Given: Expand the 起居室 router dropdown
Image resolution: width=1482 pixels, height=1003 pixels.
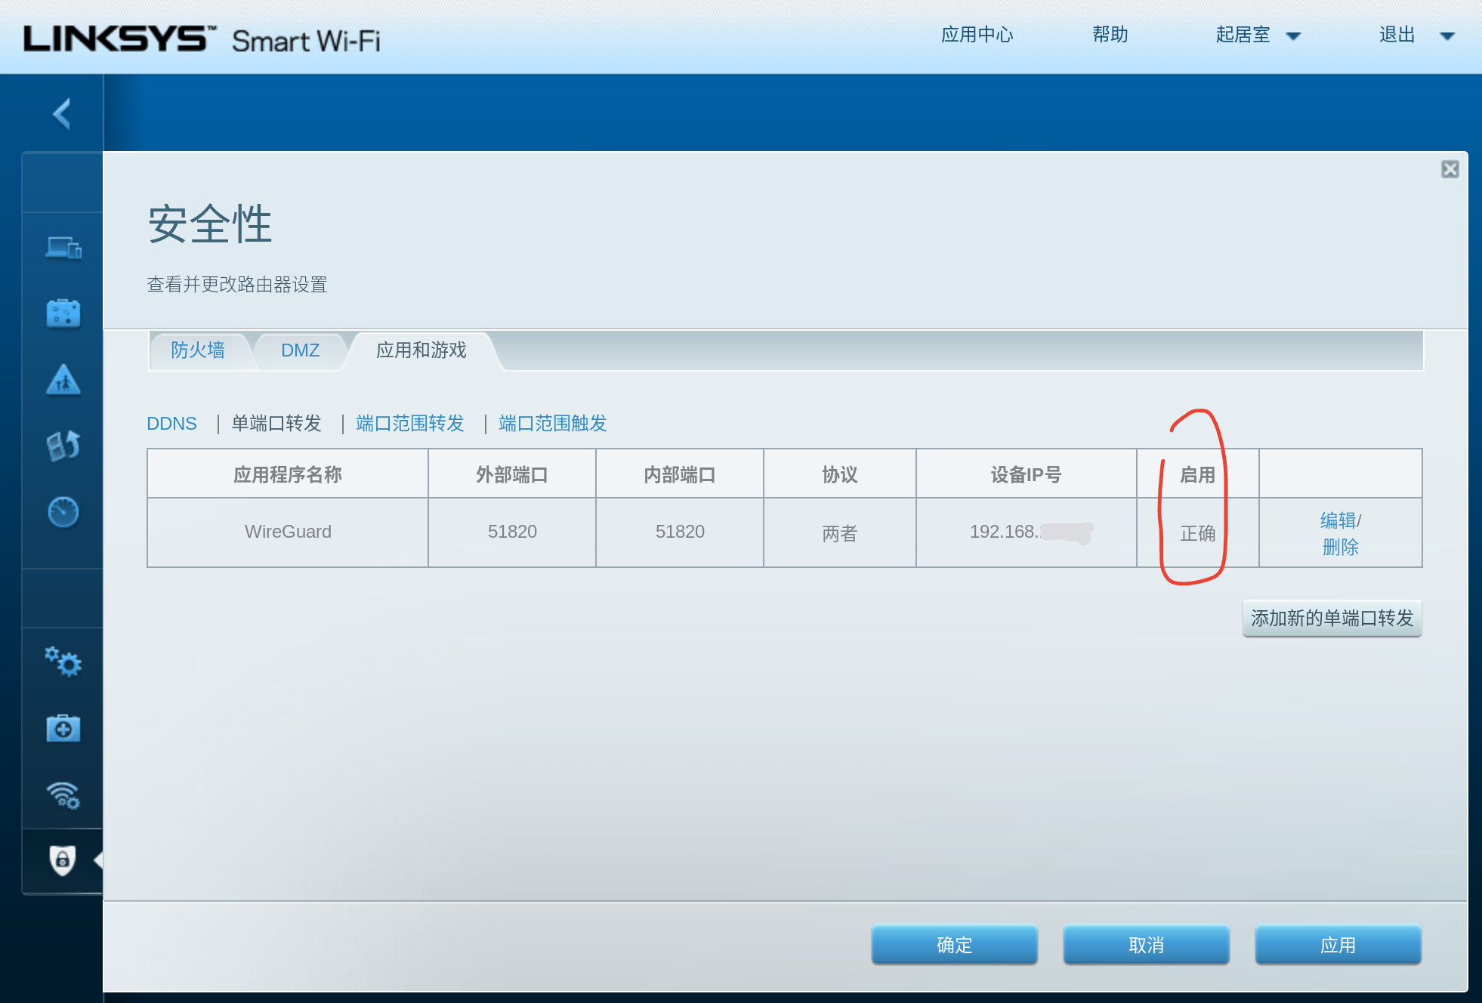Looking at the screenshot, I should [1292, 36].
